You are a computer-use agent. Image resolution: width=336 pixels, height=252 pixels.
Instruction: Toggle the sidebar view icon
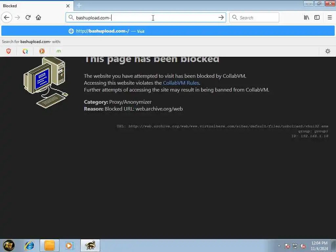click(317, 18)
